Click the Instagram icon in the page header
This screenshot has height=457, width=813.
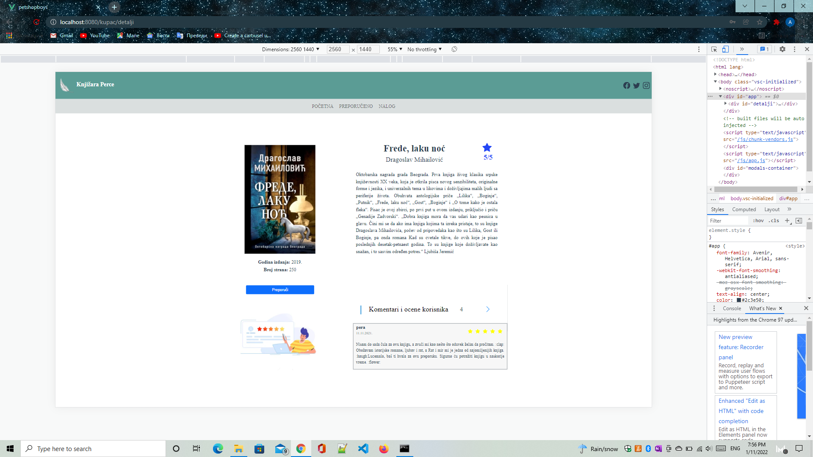(646, 85)
